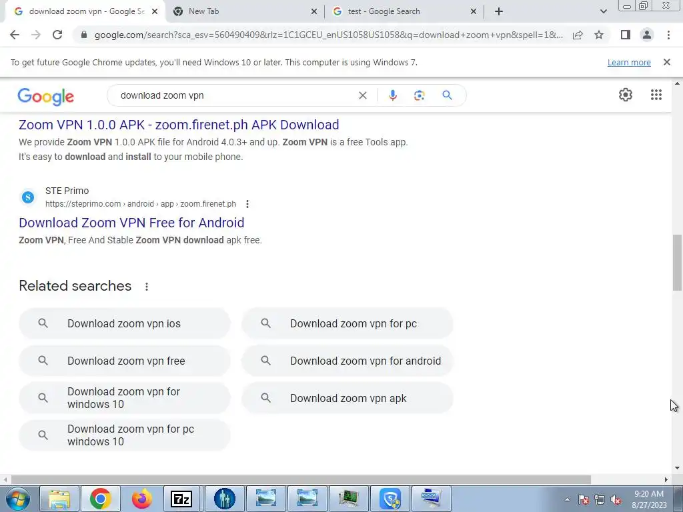Go forward to the next page
This screenshot has height=512, width=683.
[x=36, y=35]
